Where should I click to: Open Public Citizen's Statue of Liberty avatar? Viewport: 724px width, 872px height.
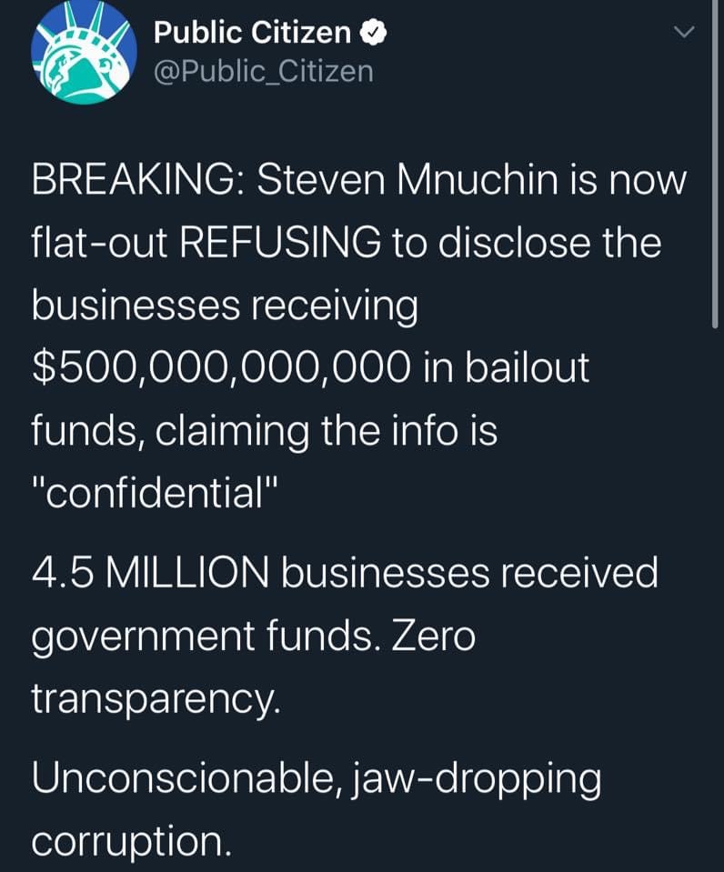[84, 52]
